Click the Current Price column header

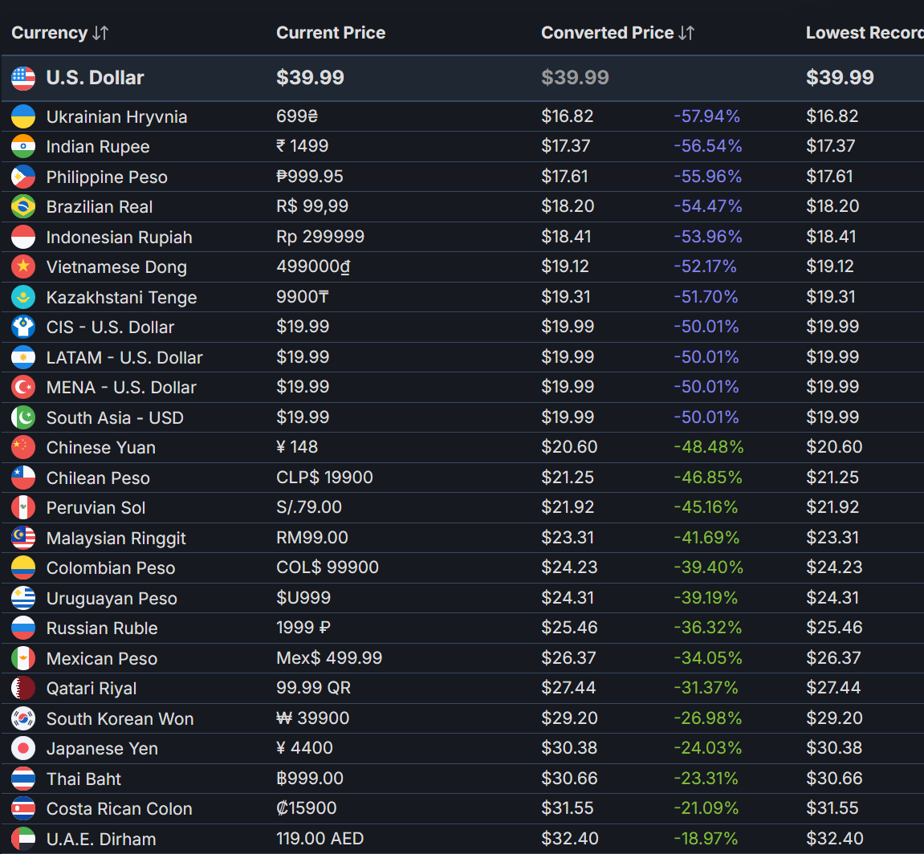[331, 33]
